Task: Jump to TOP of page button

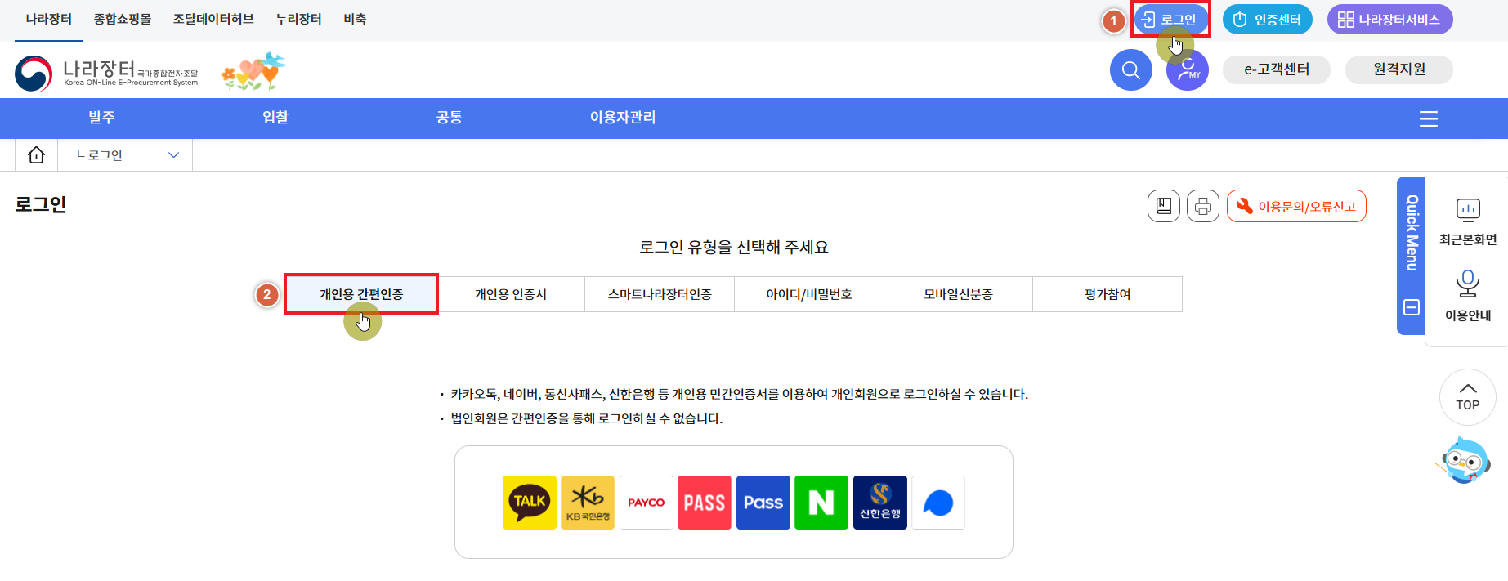Action: (1468, 397)
